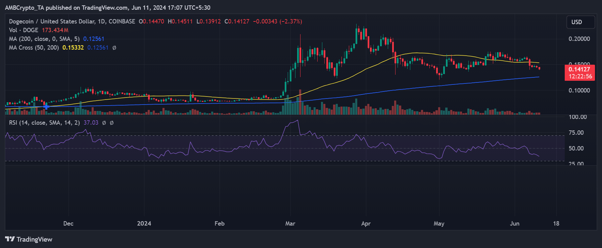Click the 0.20000 price axis label
Image resolution: width=602 pixels, height=248 pixels.
[579, 39]
